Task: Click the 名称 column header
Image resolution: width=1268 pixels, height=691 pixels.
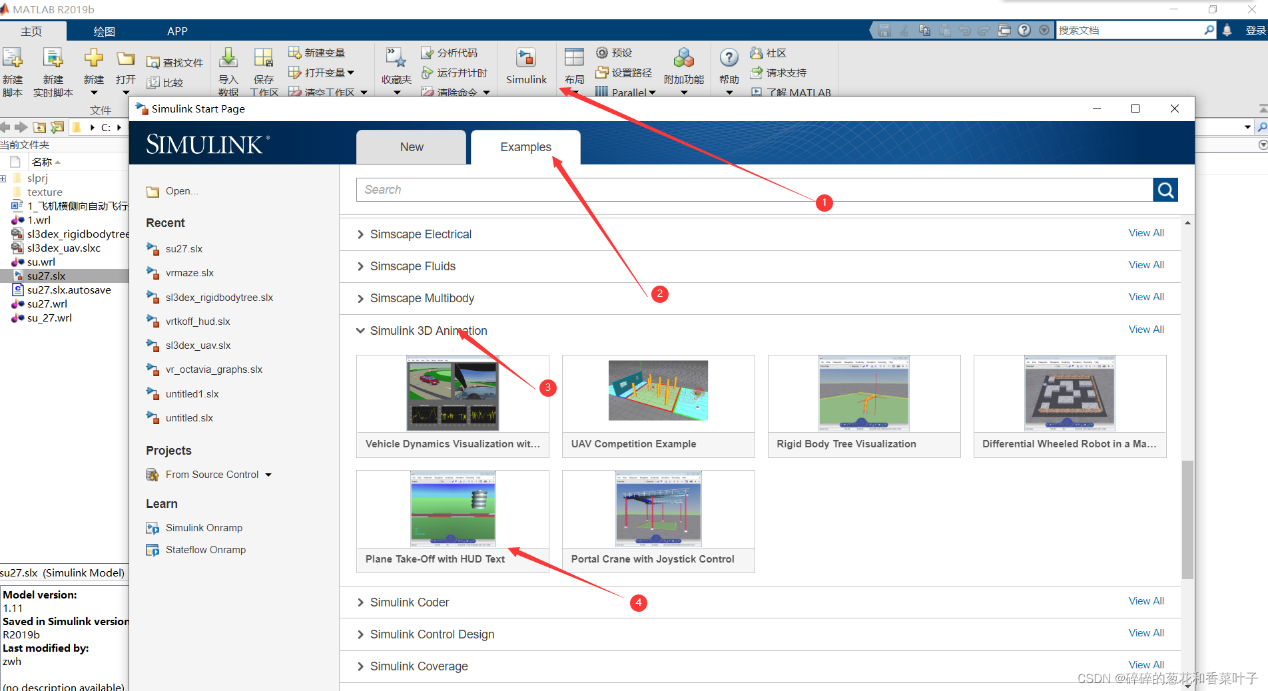Action: click(41, 162)
